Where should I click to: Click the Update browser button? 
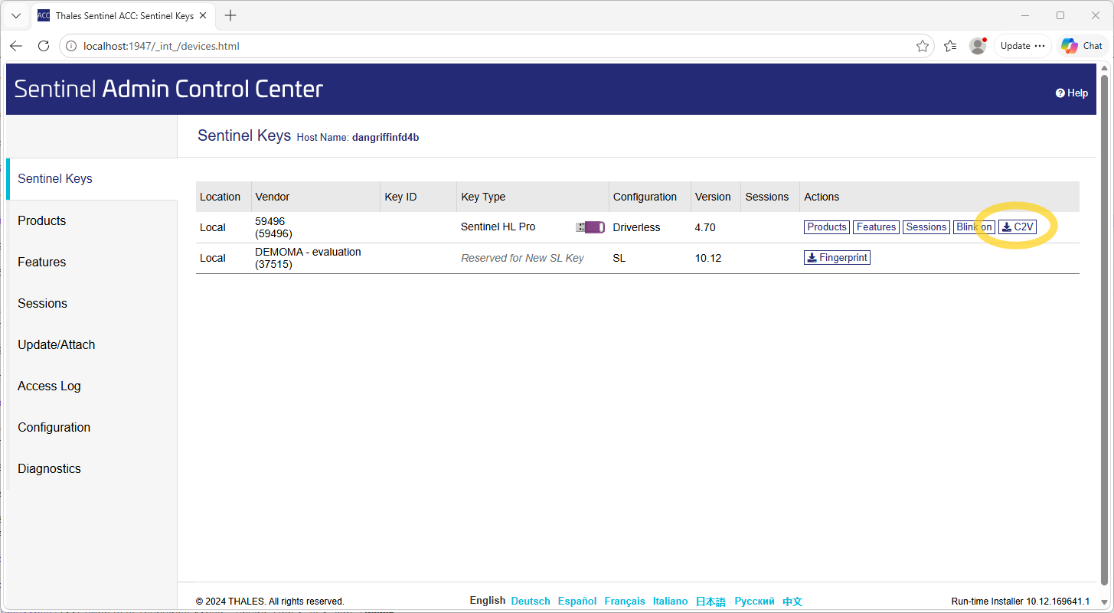coord(1022,46)
